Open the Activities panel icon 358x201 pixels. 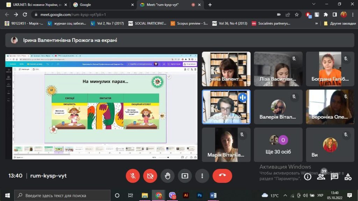348,177
